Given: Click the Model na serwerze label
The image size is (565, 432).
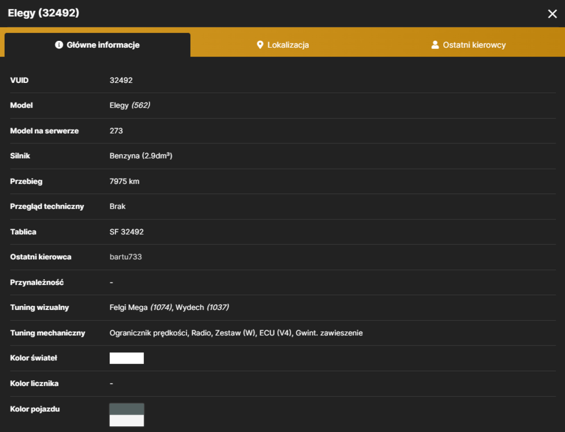Looking at the screenshot, I should [x=44, y=131].
